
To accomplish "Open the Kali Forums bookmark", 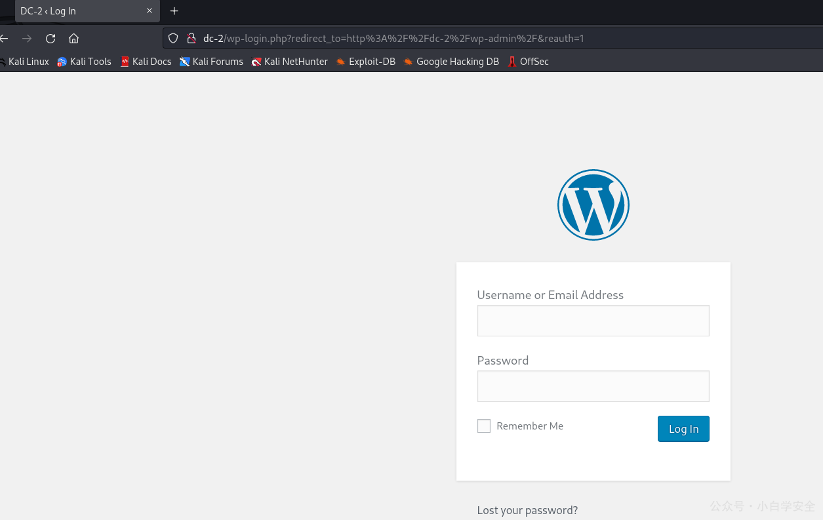I will click(x=211, y=62).
